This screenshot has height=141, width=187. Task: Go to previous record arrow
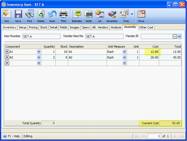pyautogui.click(x=143, y=136)
